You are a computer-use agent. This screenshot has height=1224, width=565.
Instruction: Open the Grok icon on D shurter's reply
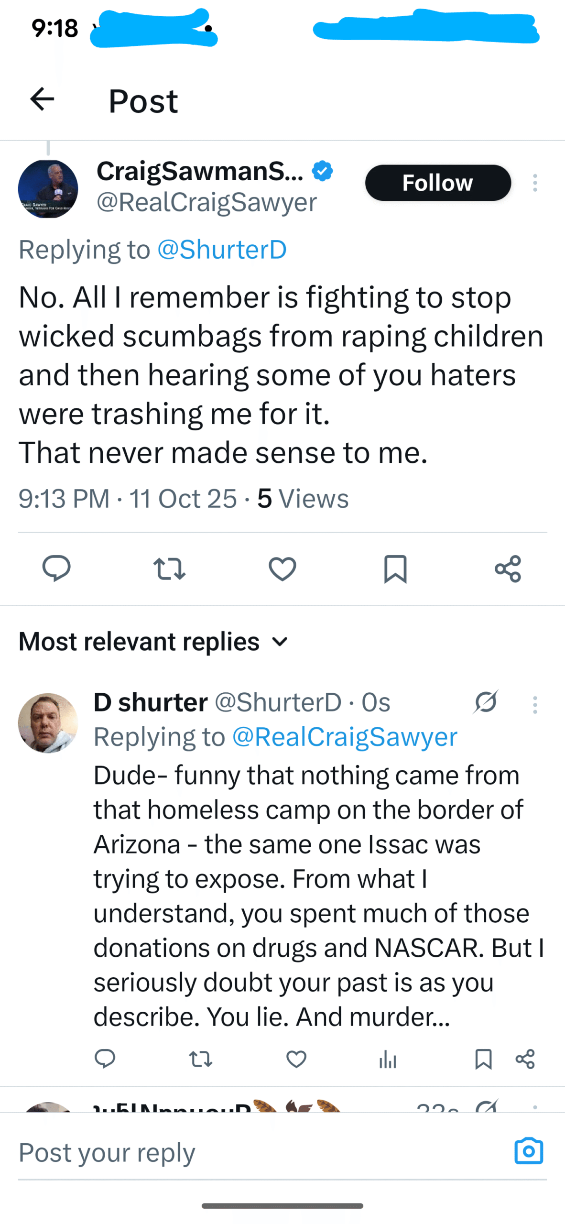486,702
